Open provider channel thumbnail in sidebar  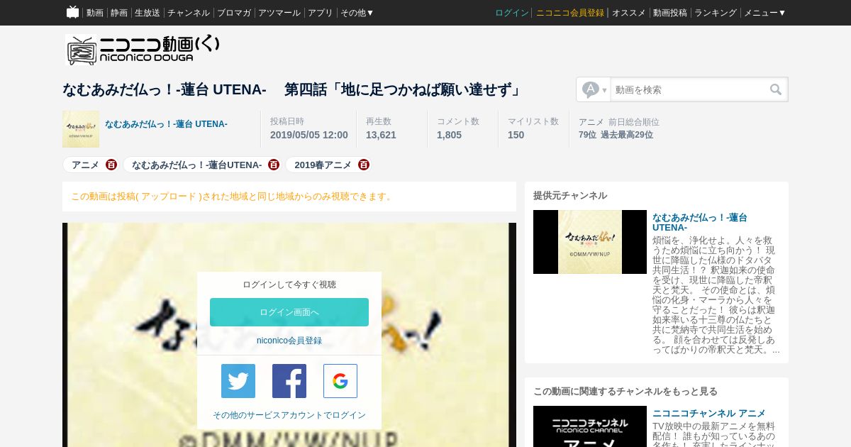click(x=590, y=242)
